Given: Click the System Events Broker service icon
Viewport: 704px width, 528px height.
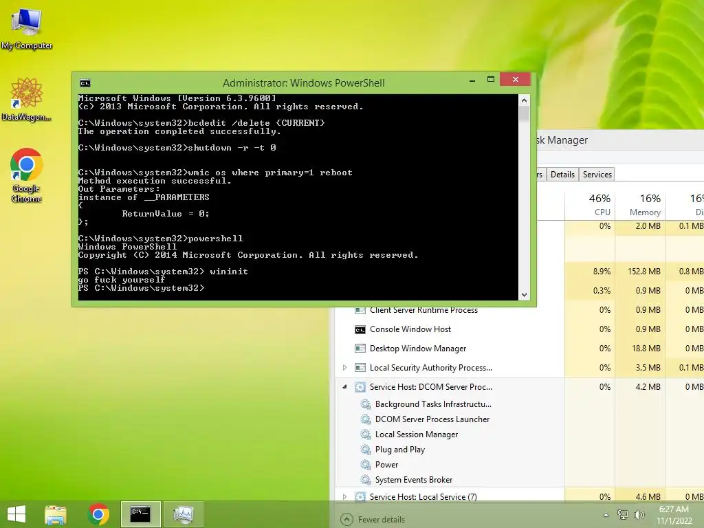Looking at the screenshot, I should coord(366,480).
